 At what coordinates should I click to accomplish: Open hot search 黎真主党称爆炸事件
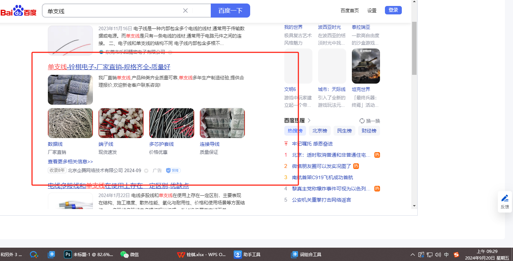point(331,189)
